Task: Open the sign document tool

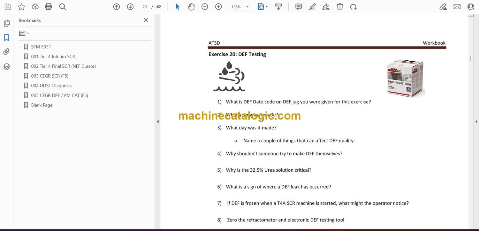Action: pos(326,7)
